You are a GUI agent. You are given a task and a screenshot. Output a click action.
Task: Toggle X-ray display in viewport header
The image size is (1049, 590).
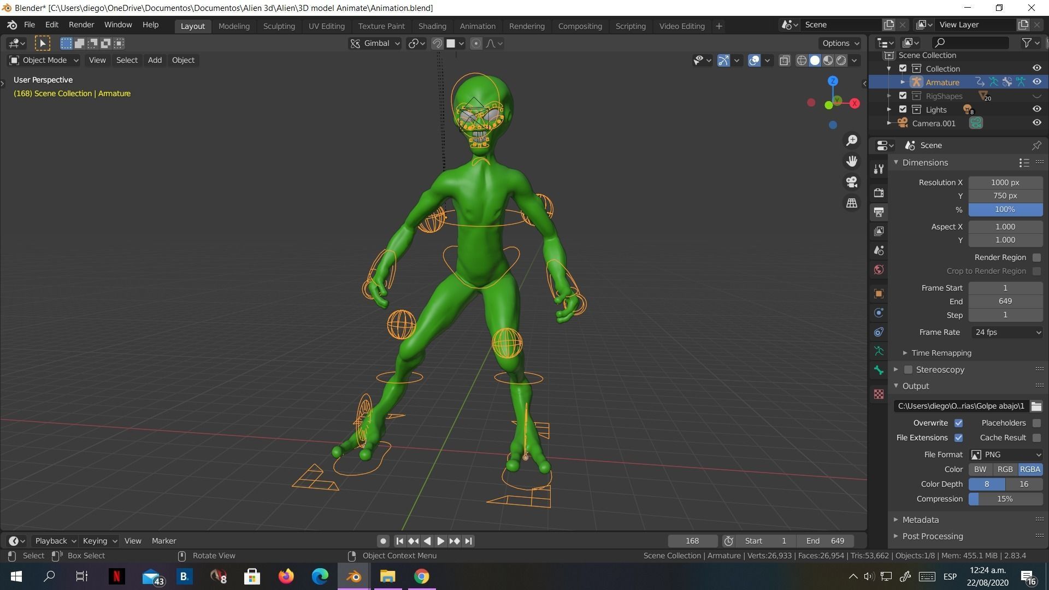[785, 61]
